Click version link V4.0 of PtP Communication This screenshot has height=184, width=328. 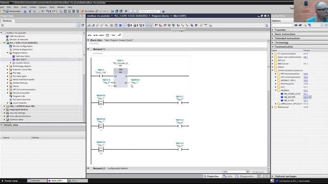[x=305, y=74]
